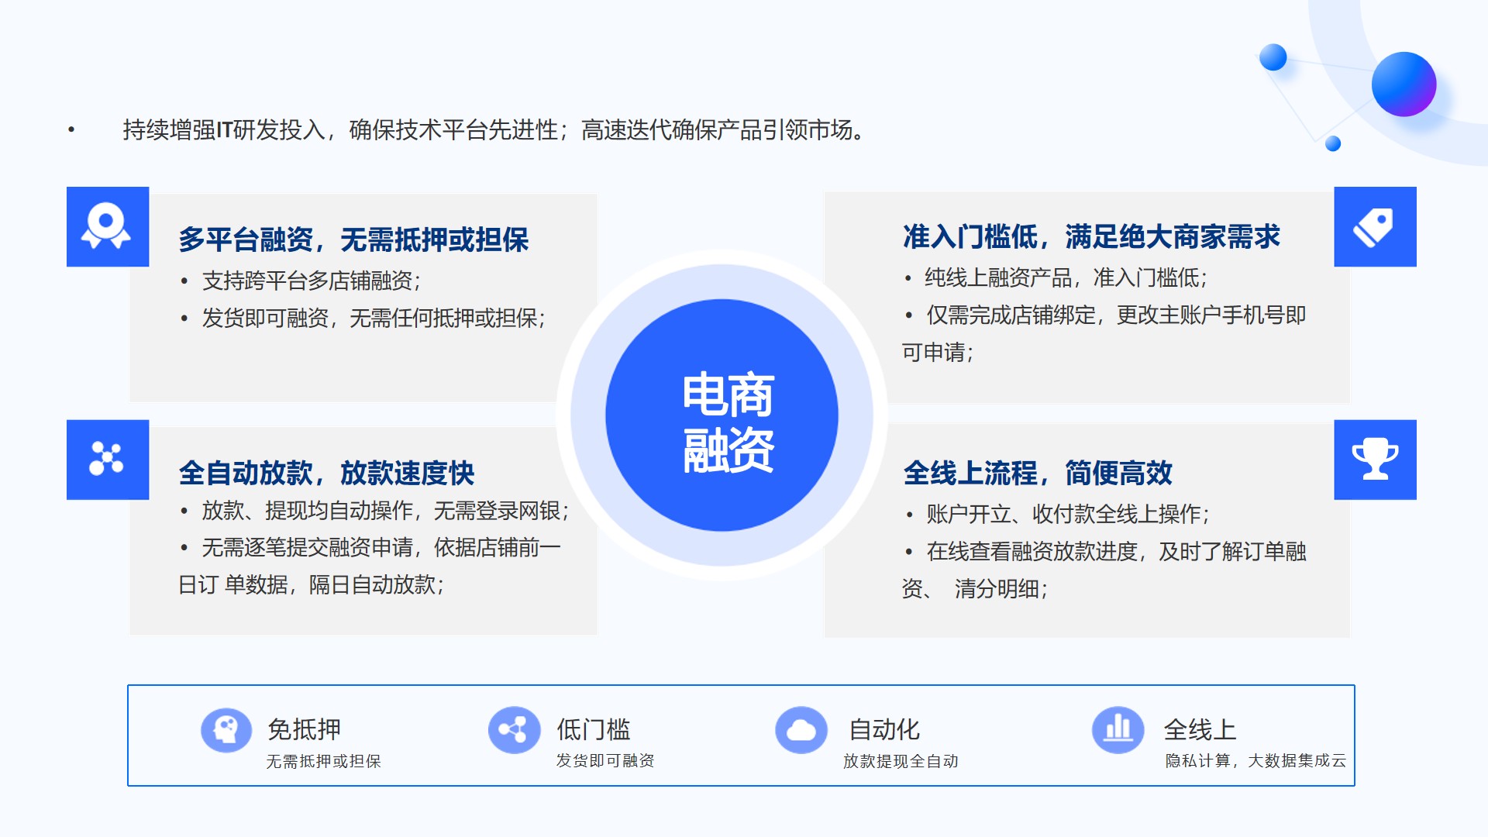Click the price tag icon beside 准入门槛低
The height and width of the screenshot is (837, 1488).
[x=1375, y=226]
